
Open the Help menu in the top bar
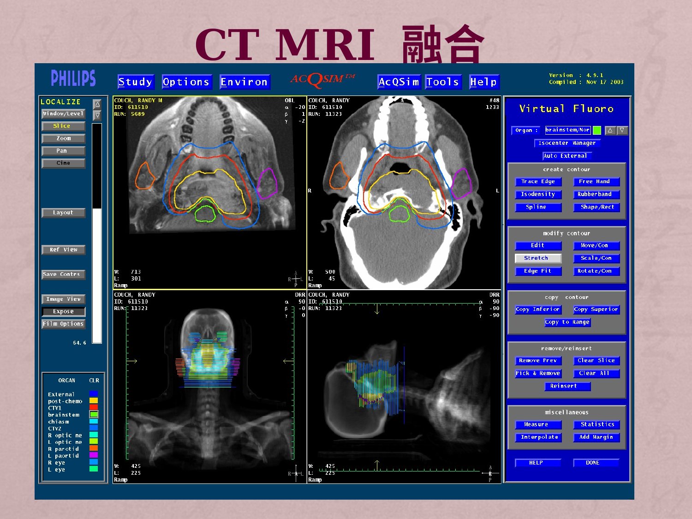pyautogui.click(x=484, y=82)
